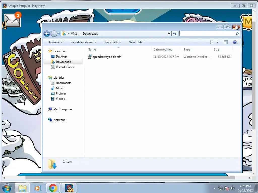
Task: Sort by Type column header
Action: [197, 50]
